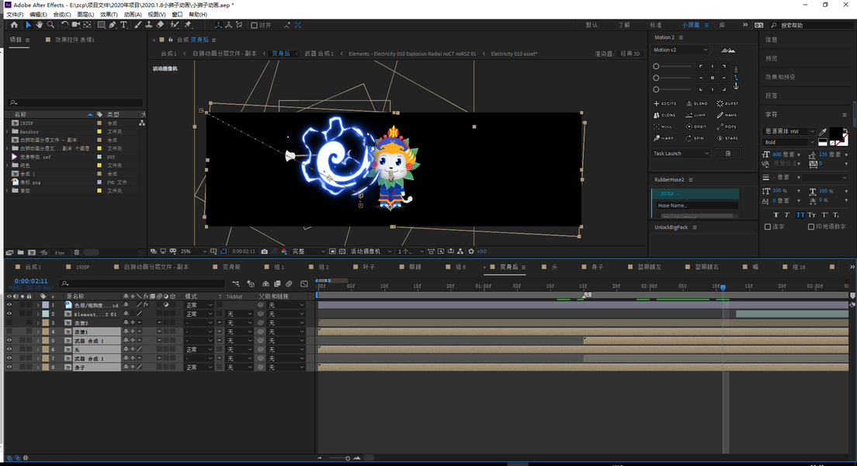
Task: Select the Hand tool
Action: pyautogui.click(x=40, y=25)
